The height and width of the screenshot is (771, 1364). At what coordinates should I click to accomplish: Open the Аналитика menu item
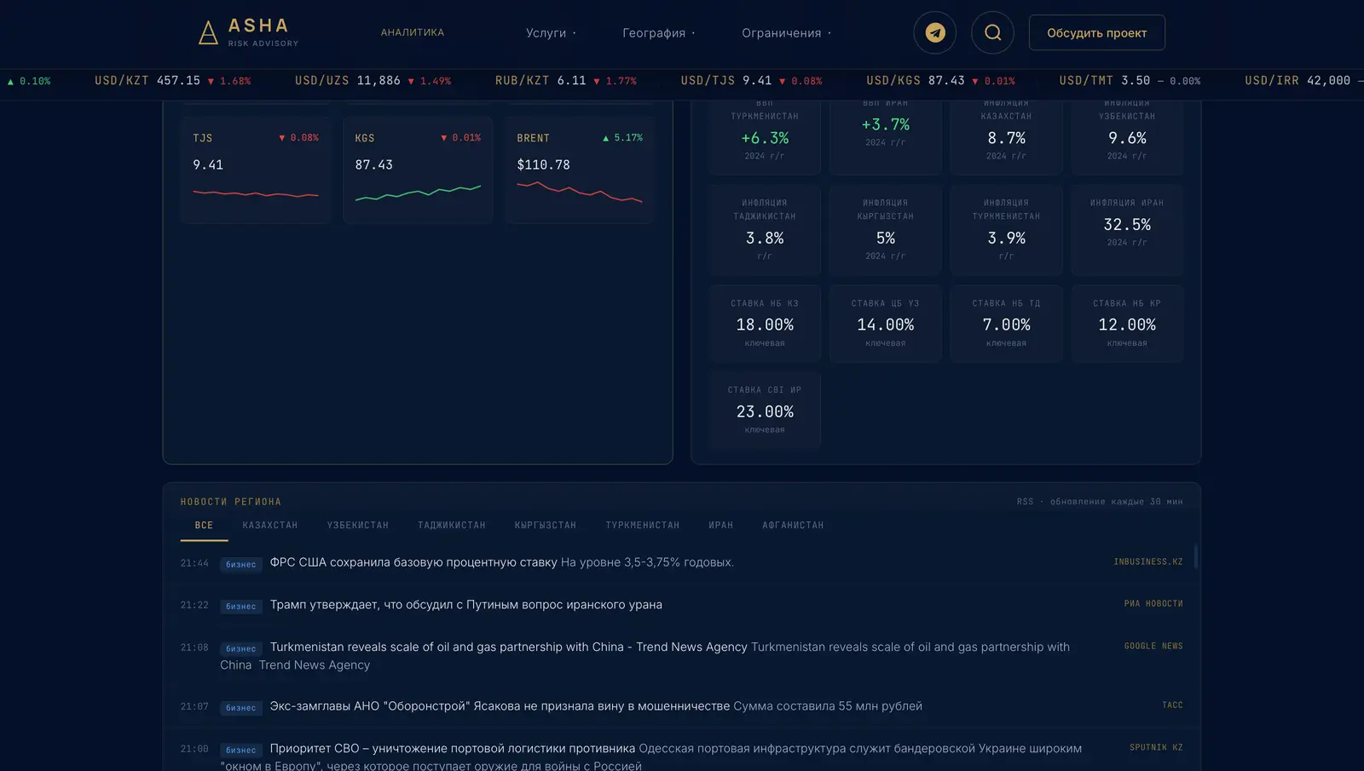(413, 32)
